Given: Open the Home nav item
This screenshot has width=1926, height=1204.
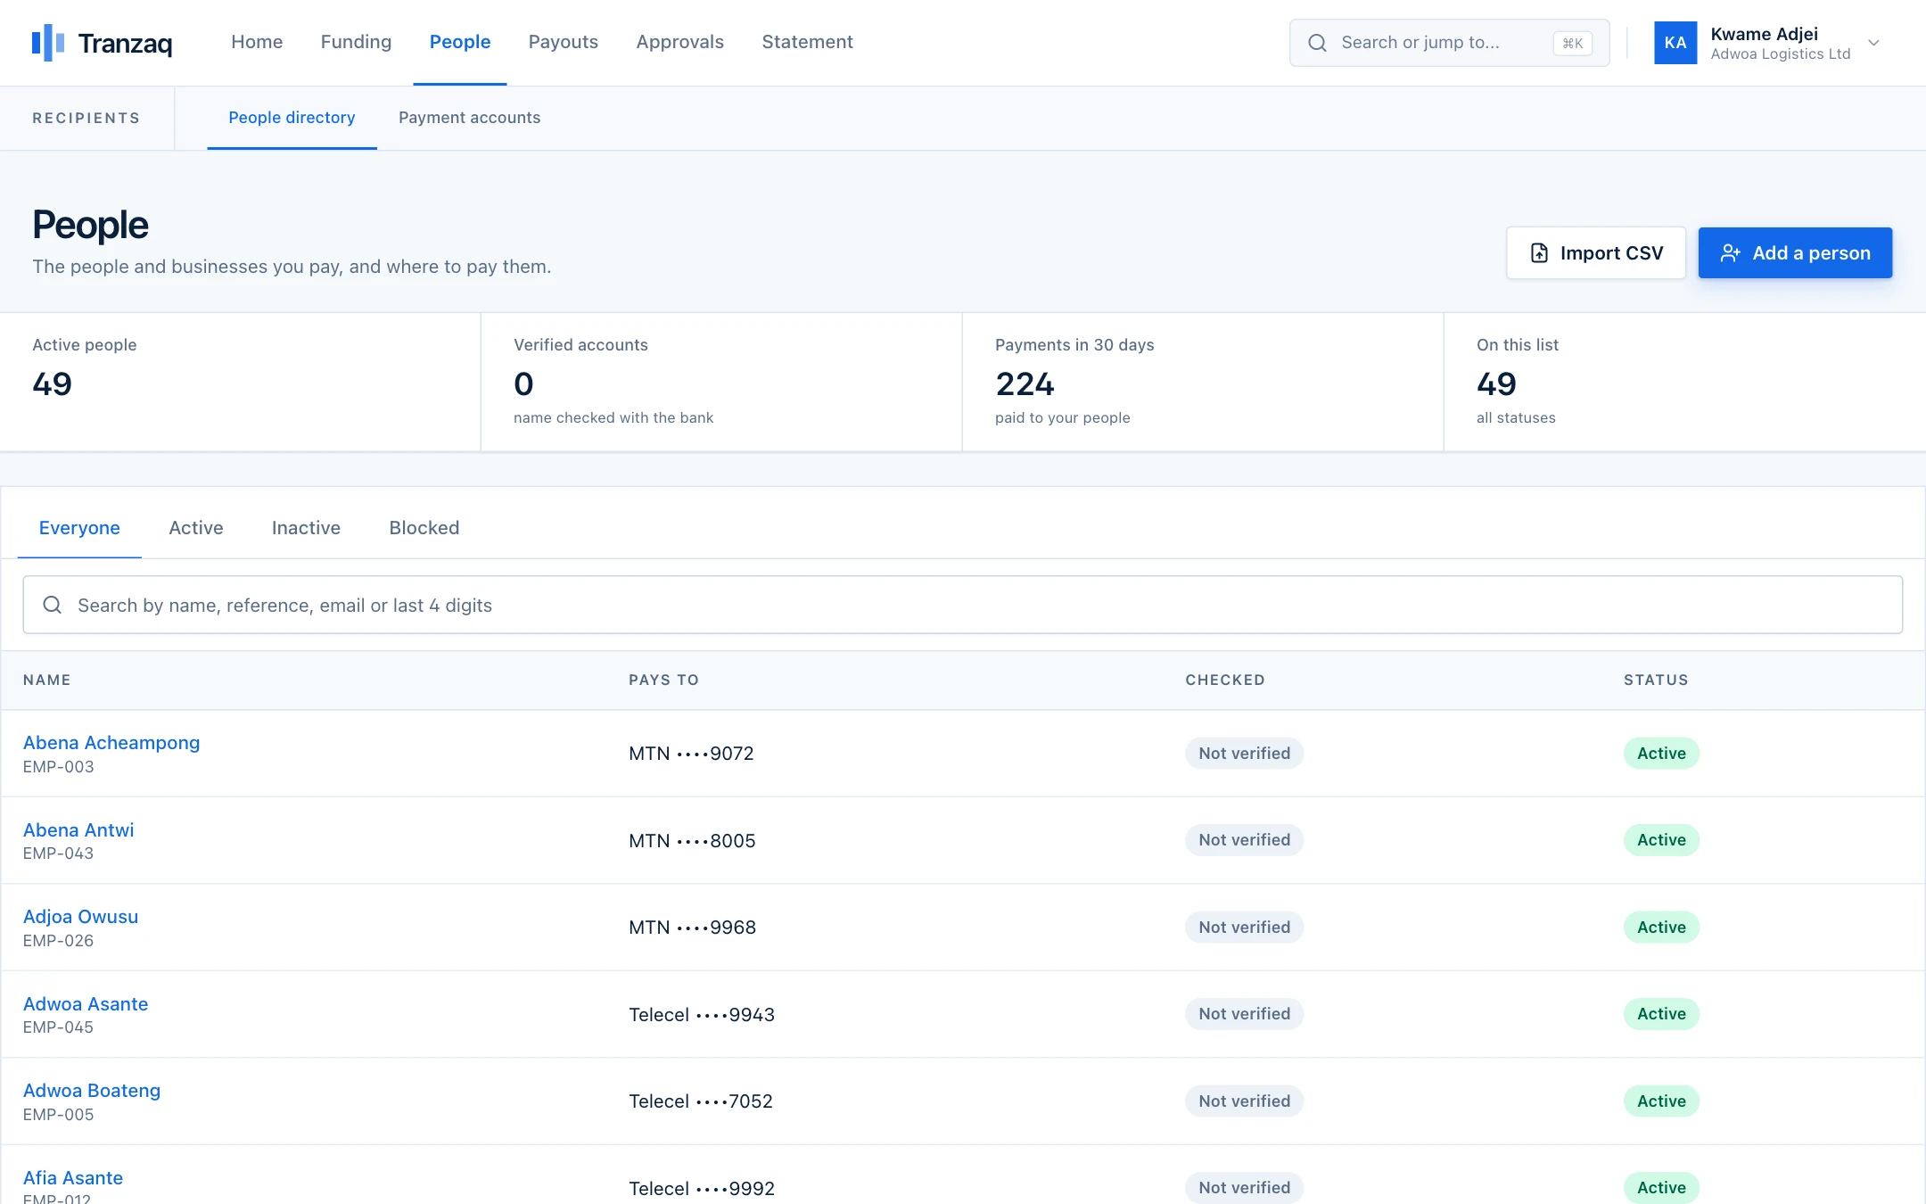Looking at the screenshot, I should [x=257, y=42].
